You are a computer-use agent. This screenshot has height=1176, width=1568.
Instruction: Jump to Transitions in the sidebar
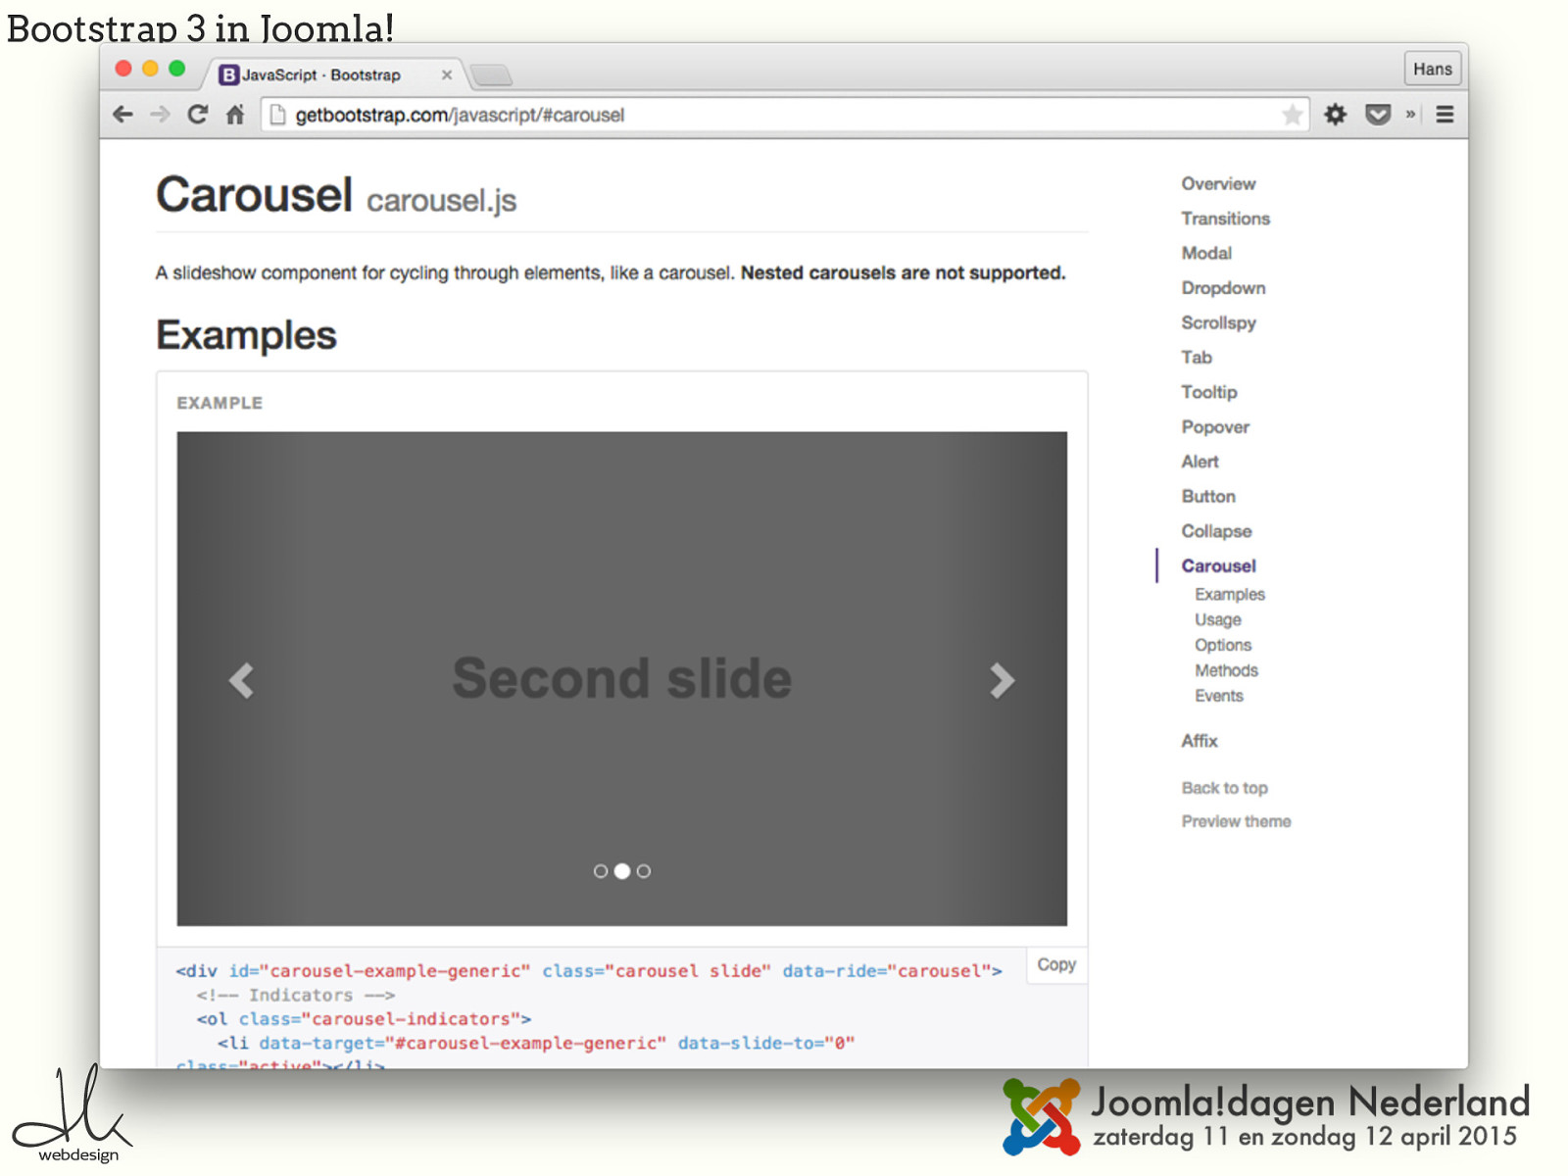pos(1225,219)
